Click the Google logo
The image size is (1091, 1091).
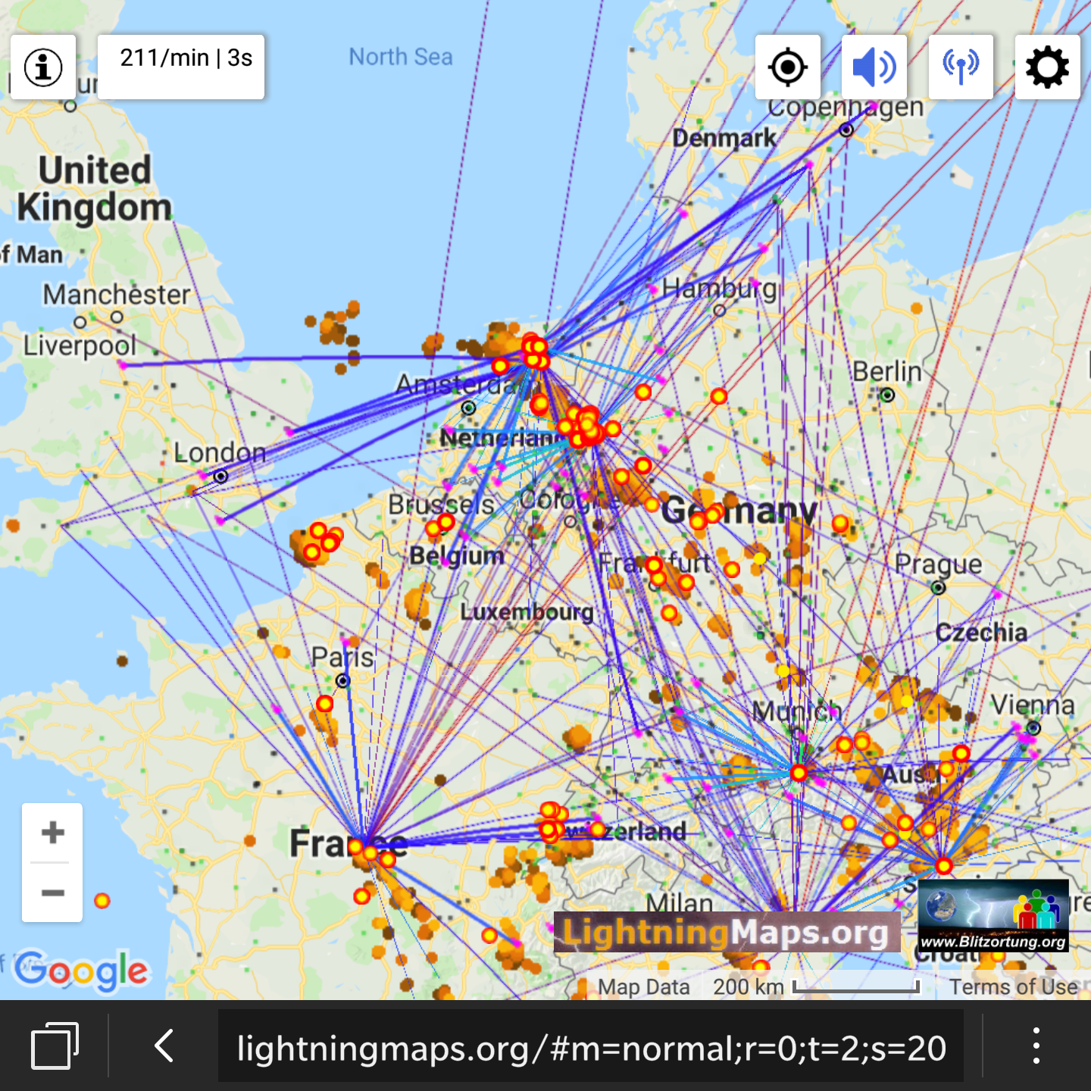click(x=82, y=971)
